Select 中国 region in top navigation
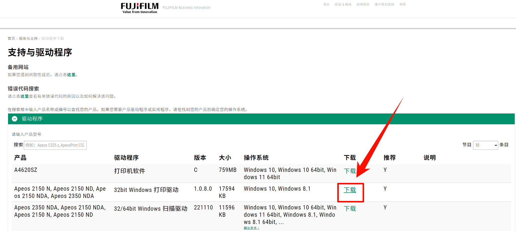 click(403, 5)
